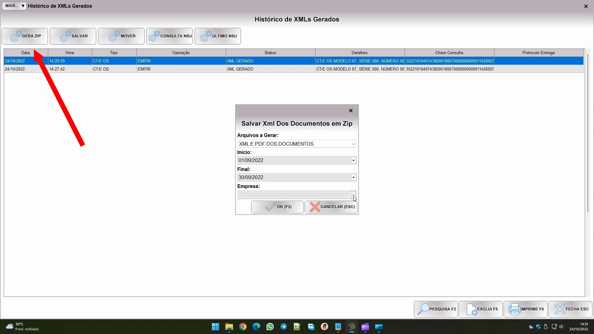Image resolution: width=594 pixels, height=334 pixels.
Task: Click the first system tray notification icon
Action: click(531, 327)
